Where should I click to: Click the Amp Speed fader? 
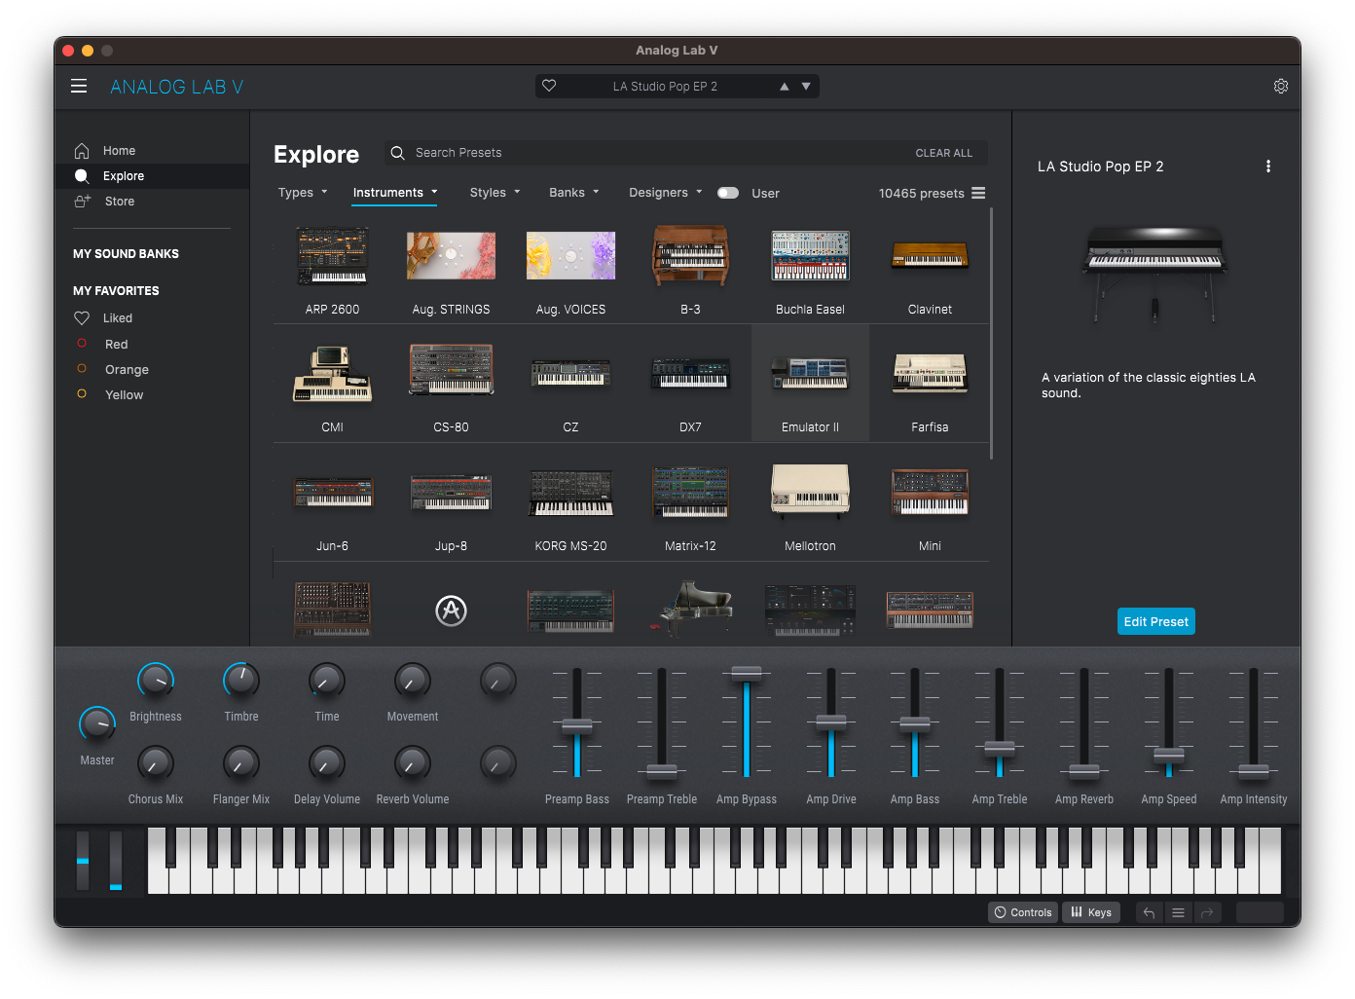pyautogui.click(x=1169, y=755)
